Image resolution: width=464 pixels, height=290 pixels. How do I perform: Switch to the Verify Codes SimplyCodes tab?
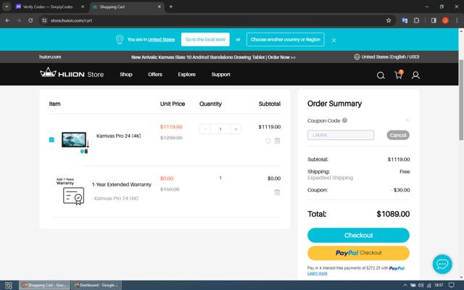tap(47, 7)
